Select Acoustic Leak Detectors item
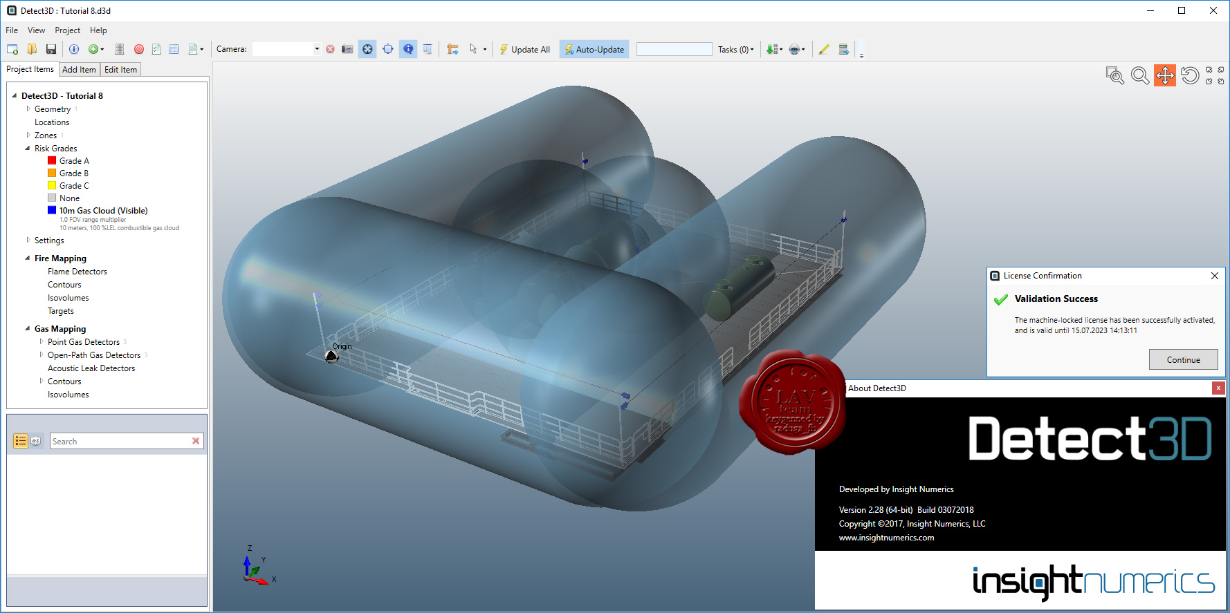The height and width of the screenshot is (613, 1230). (91, 368)
